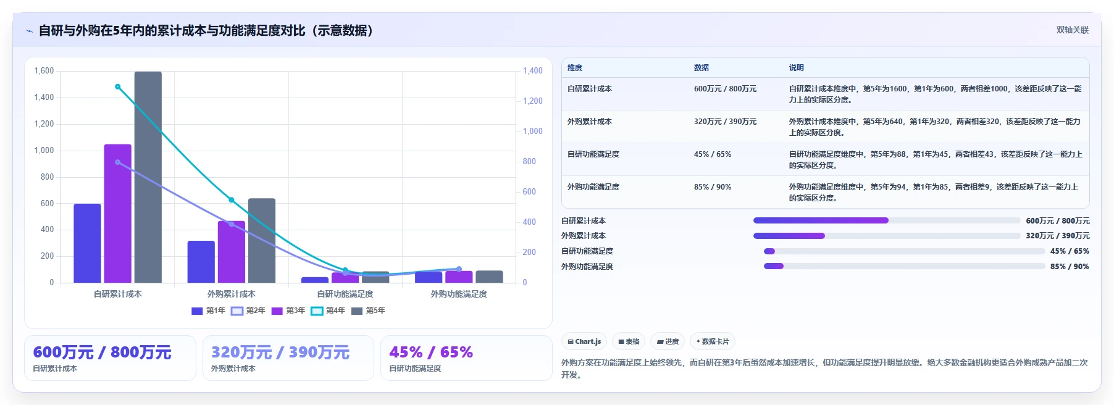Click the purple 第3年 bar of 自研累计成本

117,214
